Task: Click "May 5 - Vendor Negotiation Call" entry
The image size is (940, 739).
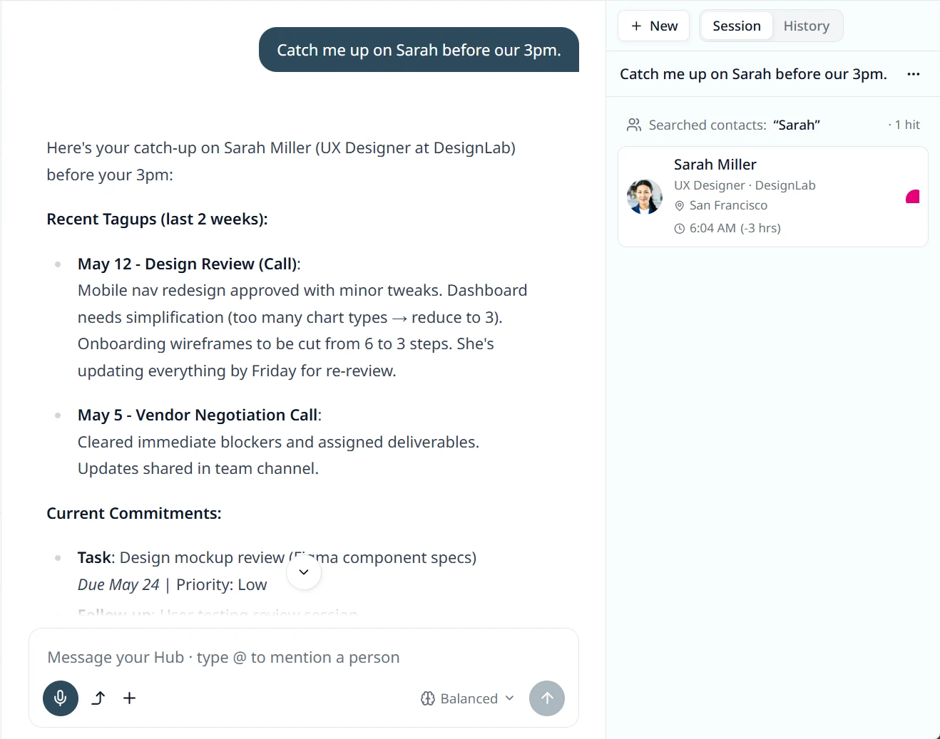Action: (x=200, y=415)
